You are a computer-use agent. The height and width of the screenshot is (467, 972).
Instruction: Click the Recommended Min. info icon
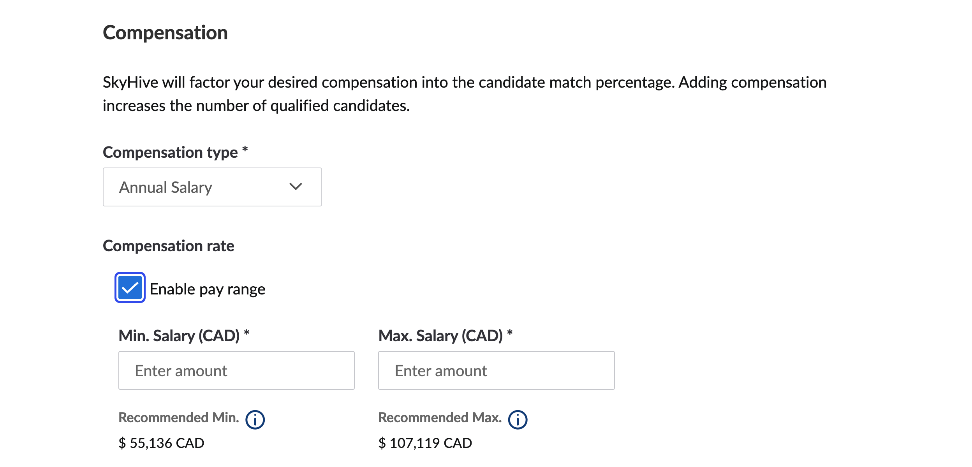pos(255,420)
